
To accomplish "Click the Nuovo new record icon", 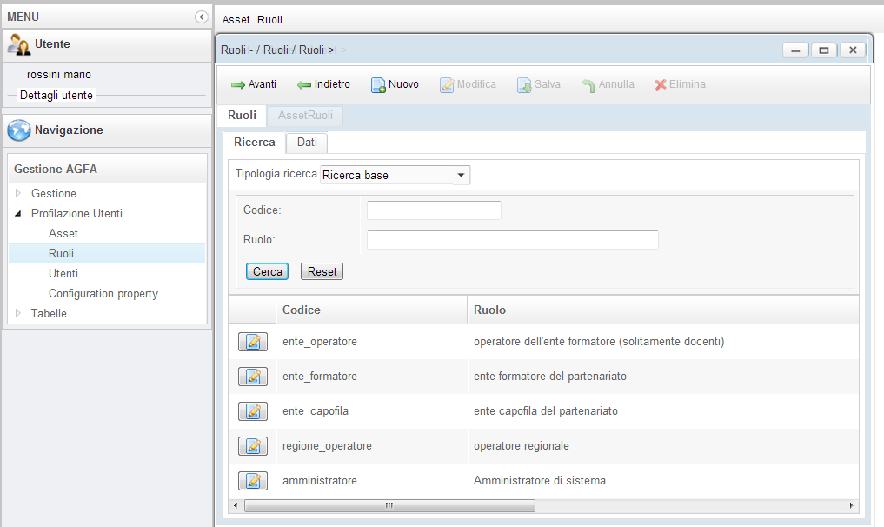I will click(x=379, y=85).
